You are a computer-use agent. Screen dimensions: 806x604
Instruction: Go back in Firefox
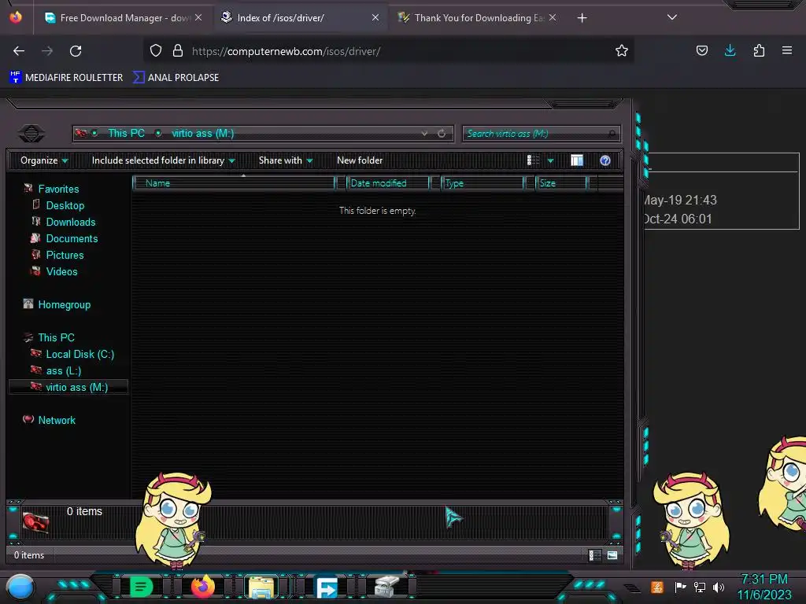pos(19,51)
